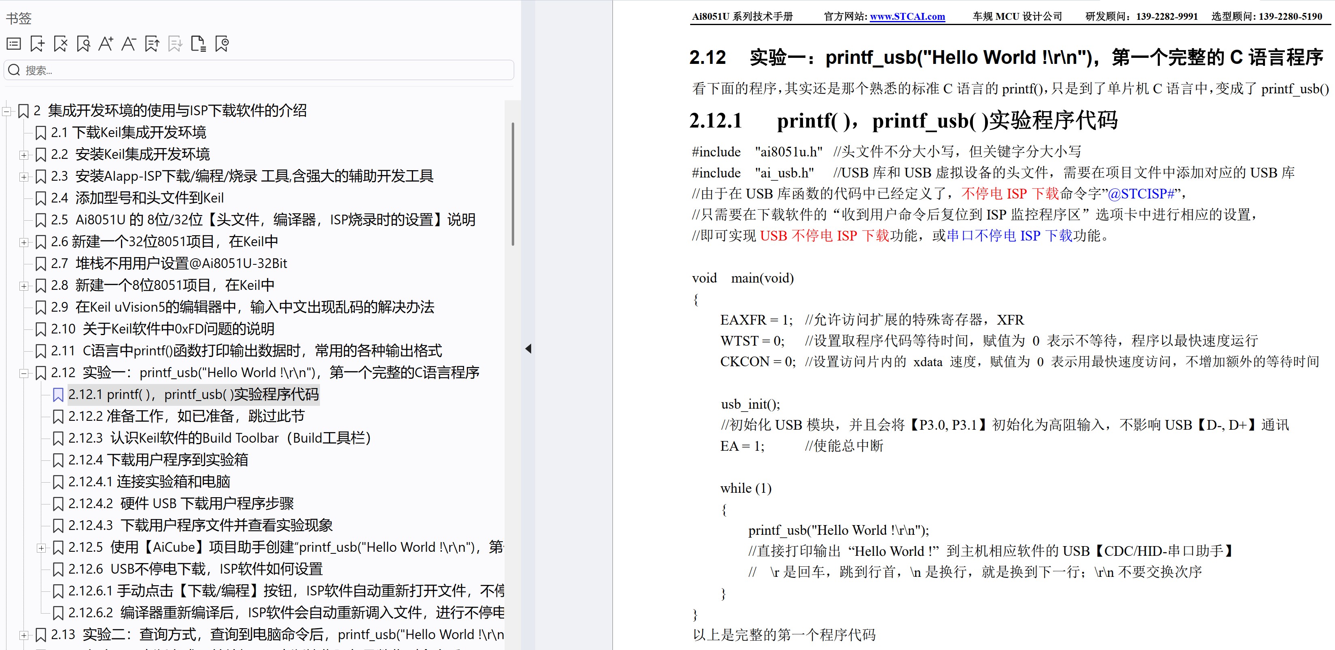
Task: Click the locate current bookmark icon
Action: coord(222,44)
